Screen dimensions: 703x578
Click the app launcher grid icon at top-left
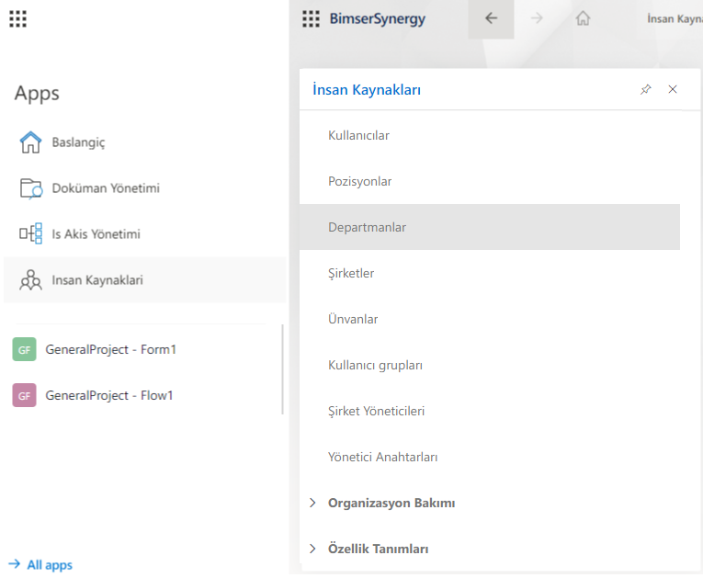17,18
